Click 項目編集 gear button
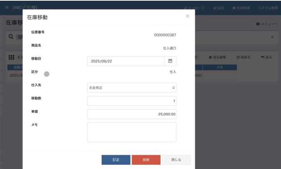The width and height of the screenshot is (281, 169). (218, 57)
